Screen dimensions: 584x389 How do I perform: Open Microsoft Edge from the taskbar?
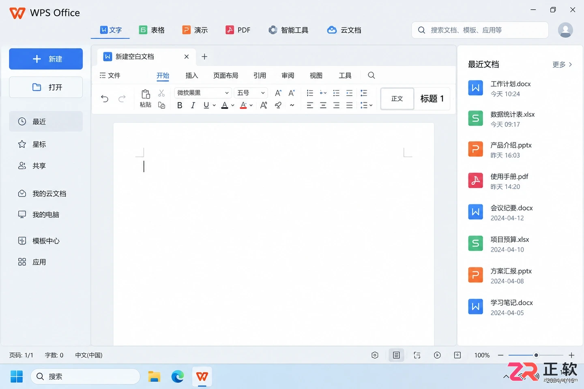tap(178, 376)
